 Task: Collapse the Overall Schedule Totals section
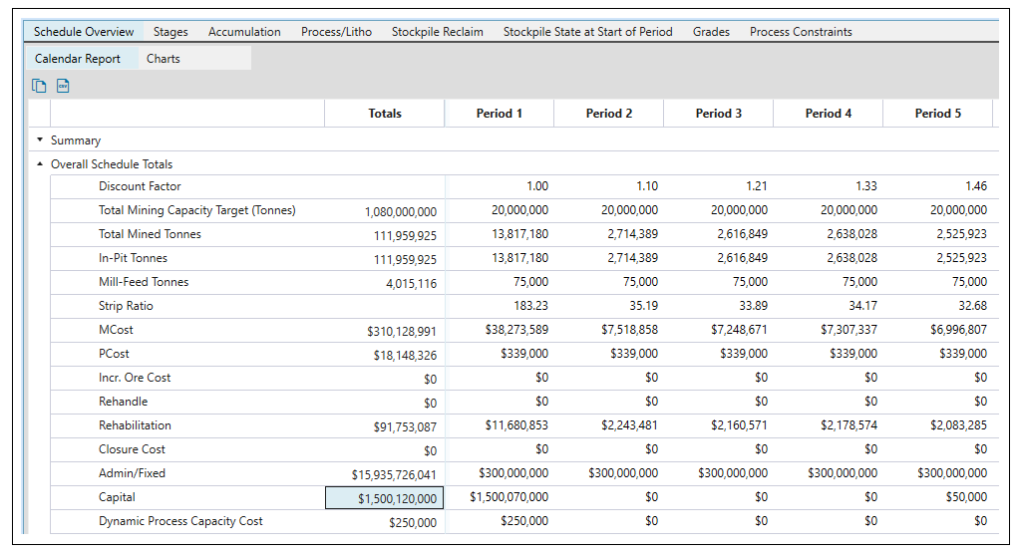pyautogui.click(x=40, y=164)
